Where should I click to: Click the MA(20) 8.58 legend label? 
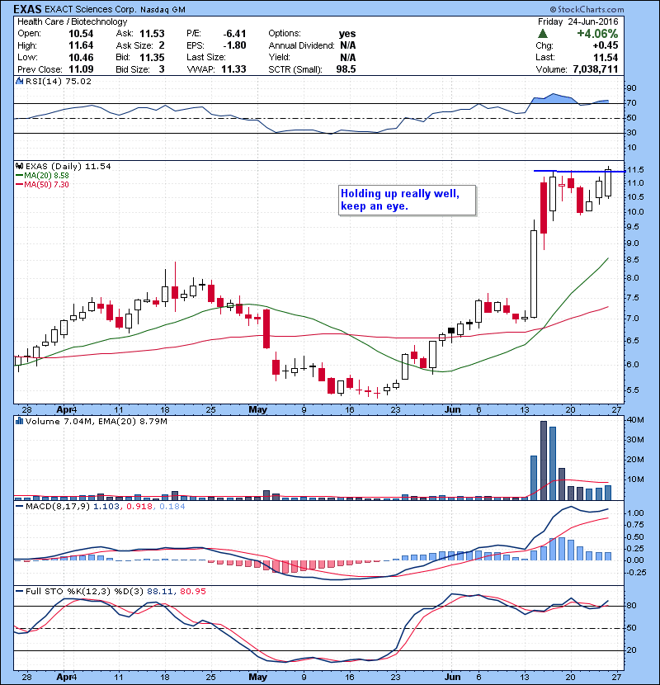(46, 175)
